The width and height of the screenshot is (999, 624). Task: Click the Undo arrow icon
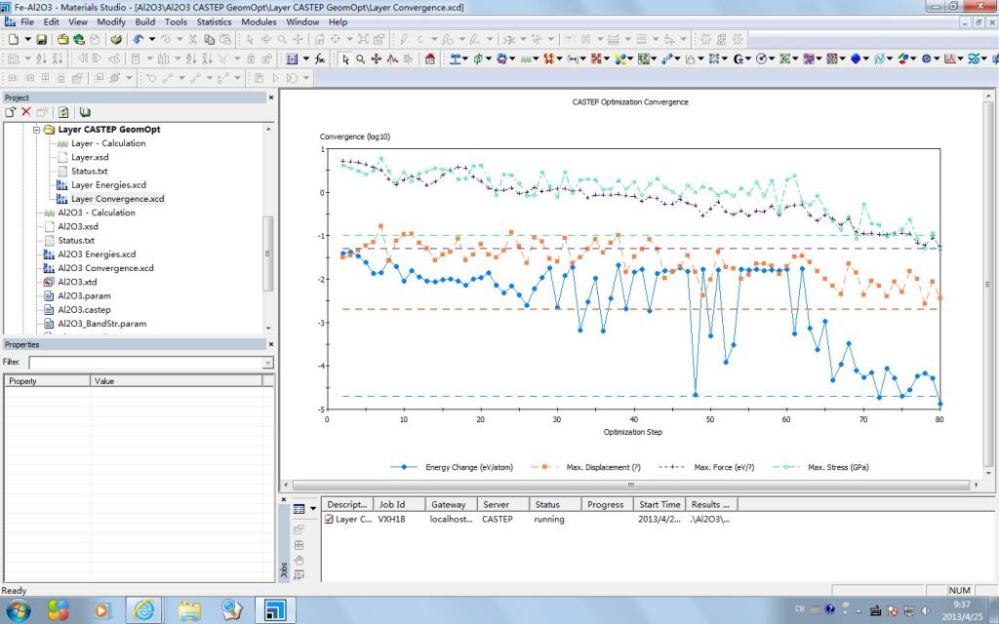point(138,39)
